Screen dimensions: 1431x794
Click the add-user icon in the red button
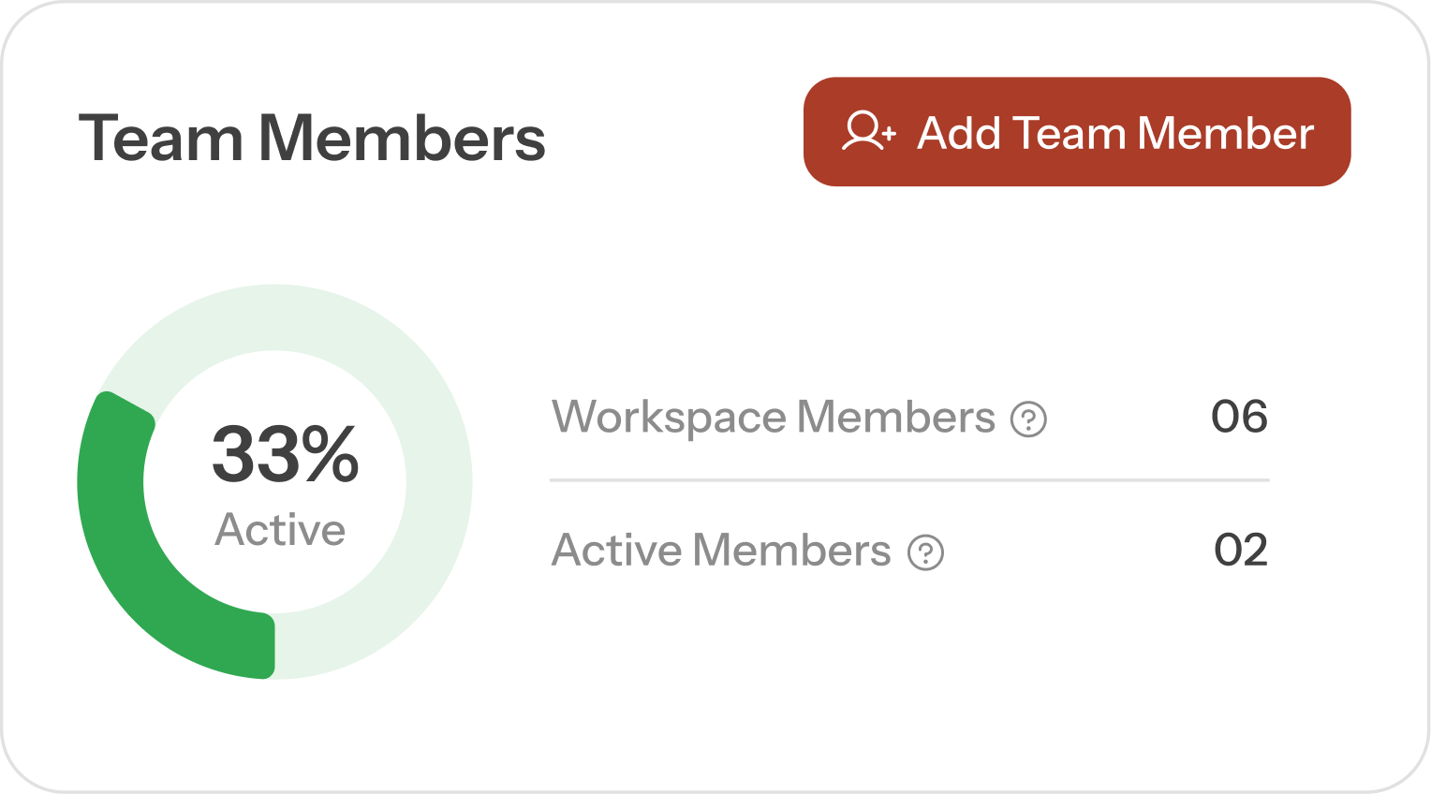pos(868,132)
